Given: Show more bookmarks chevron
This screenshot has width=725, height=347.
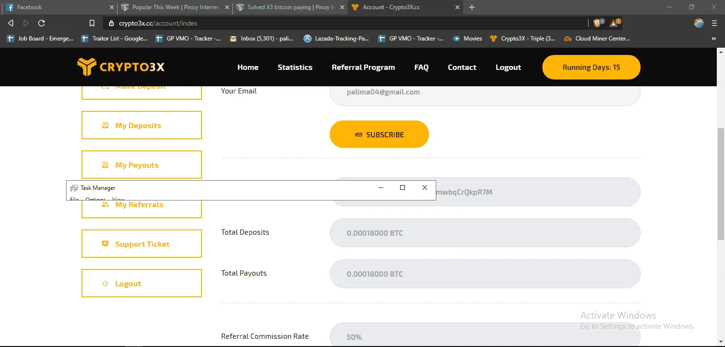Looking at the screenshot, I should (714, 39).
